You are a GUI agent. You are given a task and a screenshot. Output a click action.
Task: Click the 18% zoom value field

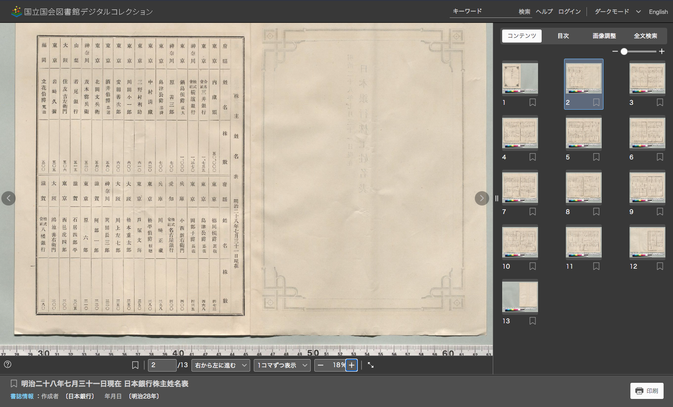point(337,365)
